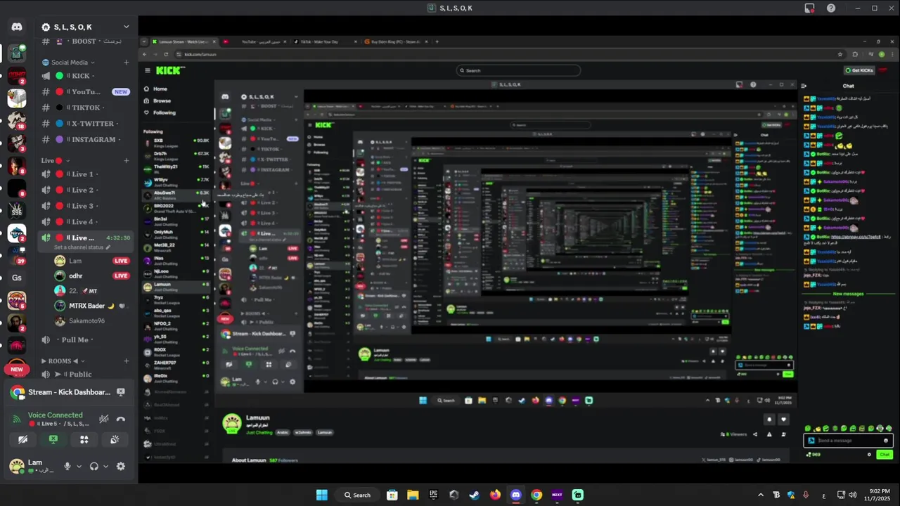The image size is (900, 506).
Task: Open Discord direct messages home icon
Action: pyautogui.click(x=17, y=27)
